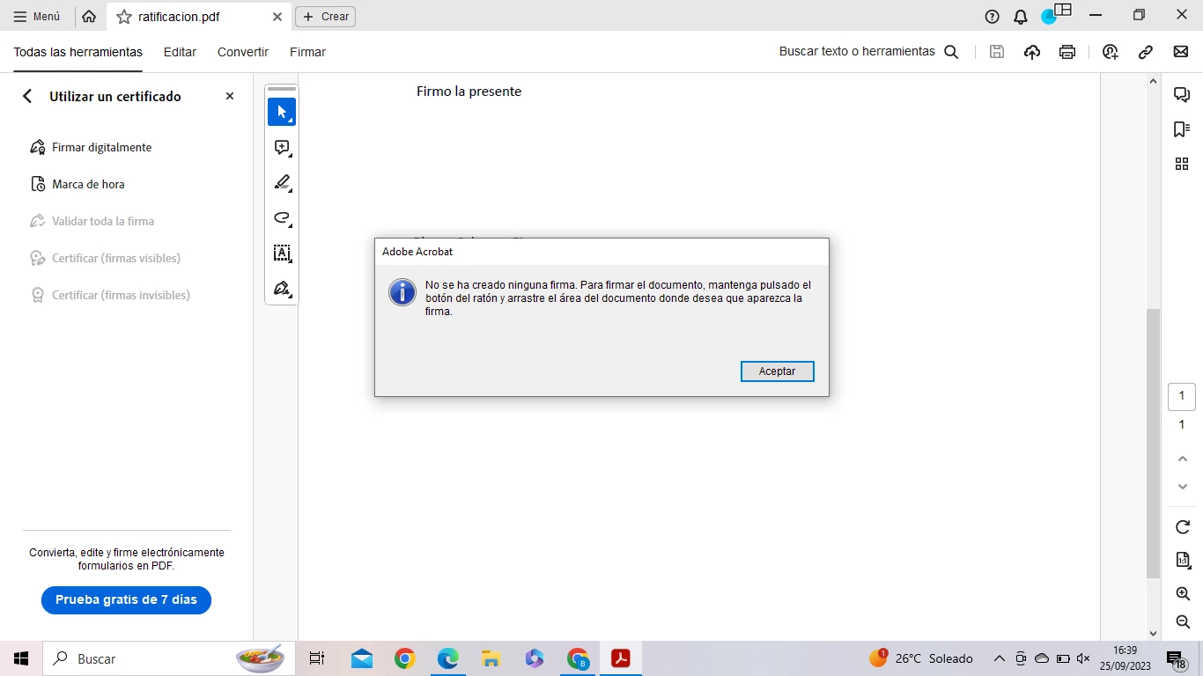Open the Convertir menu
The height and width of the screenshot is (676, 1203).
click(x=243, y=52)
